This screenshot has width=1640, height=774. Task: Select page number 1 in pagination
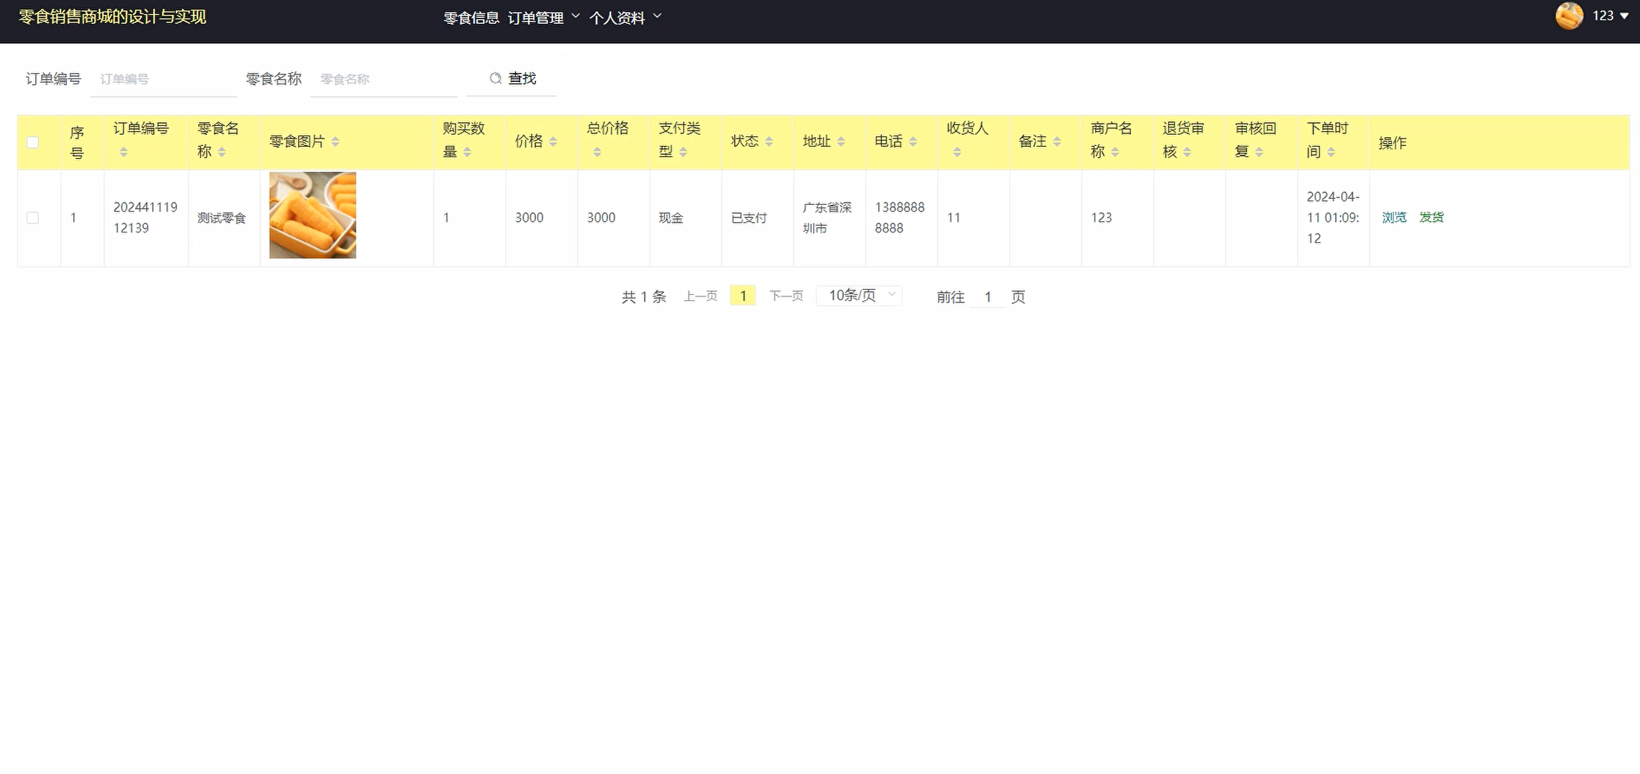pyautogui.click(x=743, y=296)
